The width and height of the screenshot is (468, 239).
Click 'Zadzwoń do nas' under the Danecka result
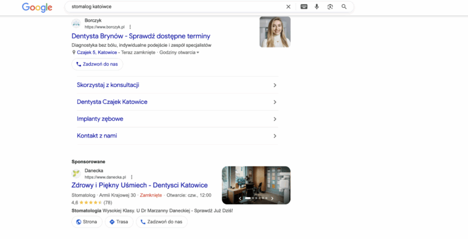pos(161,222)
